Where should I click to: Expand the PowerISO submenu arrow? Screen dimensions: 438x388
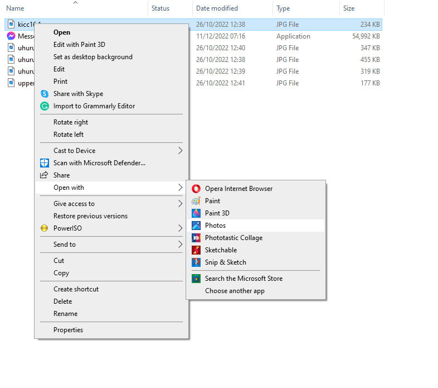point(180,228)
